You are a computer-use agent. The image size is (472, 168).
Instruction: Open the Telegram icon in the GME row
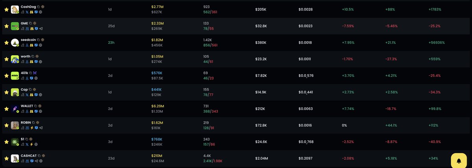pos(41,29)
